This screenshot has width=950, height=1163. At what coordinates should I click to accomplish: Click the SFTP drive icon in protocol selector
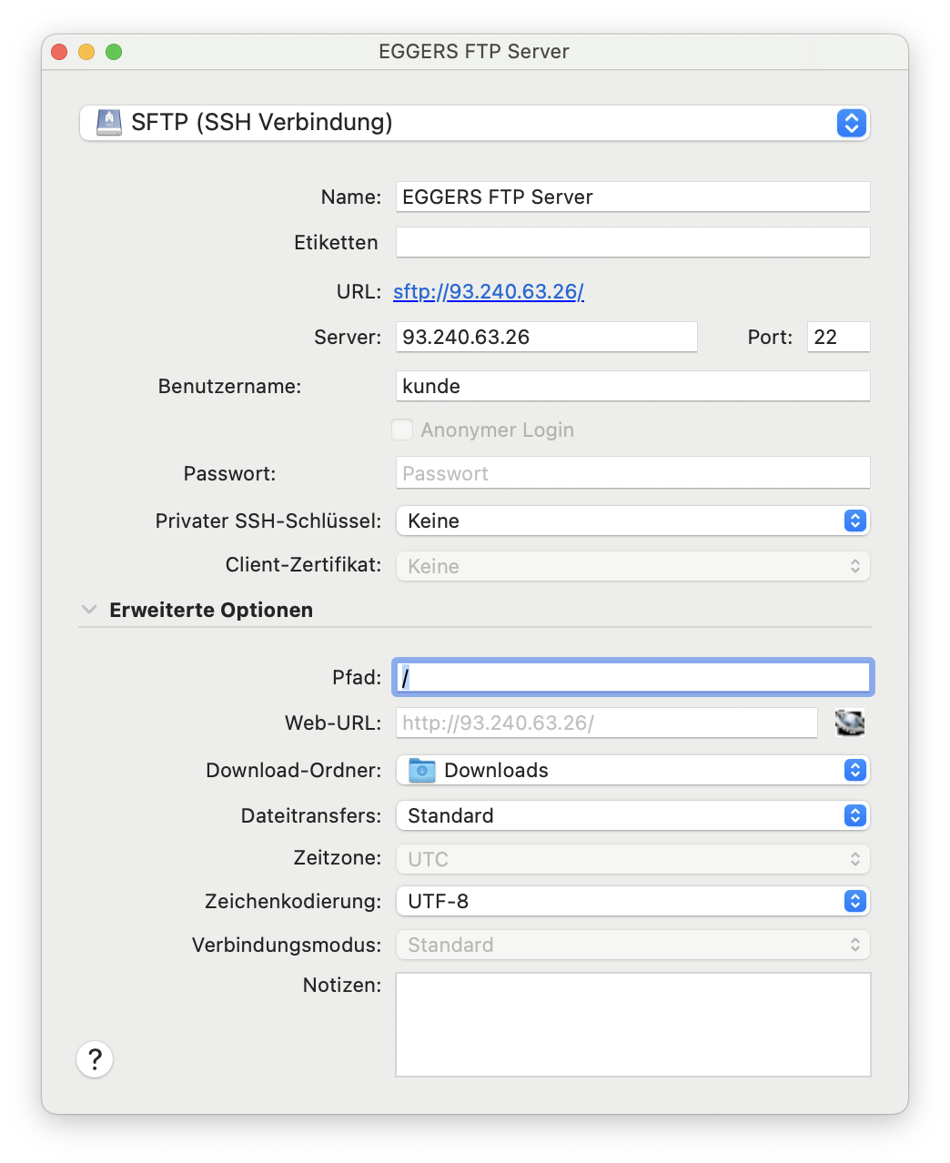(109, 122)
